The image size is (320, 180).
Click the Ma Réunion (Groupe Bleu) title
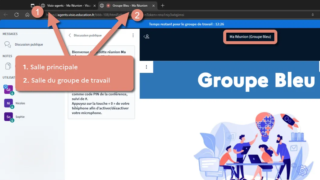(x=250, y=37)
